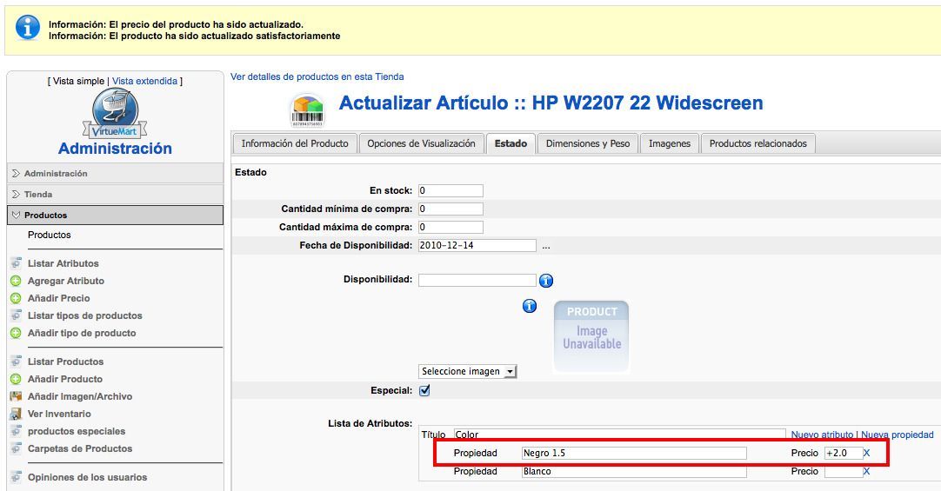Click the Productos heading under the Productos section

pos(50,235)
